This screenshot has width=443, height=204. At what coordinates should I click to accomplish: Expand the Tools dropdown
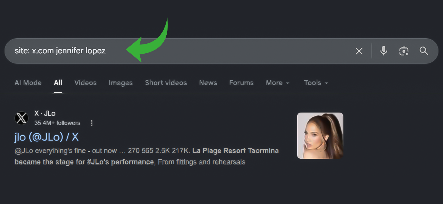(316, 83)
